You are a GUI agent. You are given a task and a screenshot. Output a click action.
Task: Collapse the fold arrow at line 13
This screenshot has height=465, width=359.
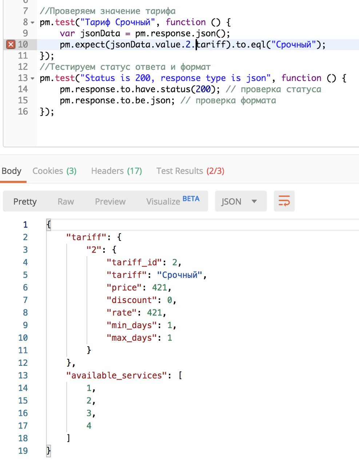[33, 78]
